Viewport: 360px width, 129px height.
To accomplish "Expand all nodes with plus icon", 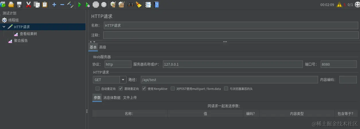I will [x=54, y=4].
